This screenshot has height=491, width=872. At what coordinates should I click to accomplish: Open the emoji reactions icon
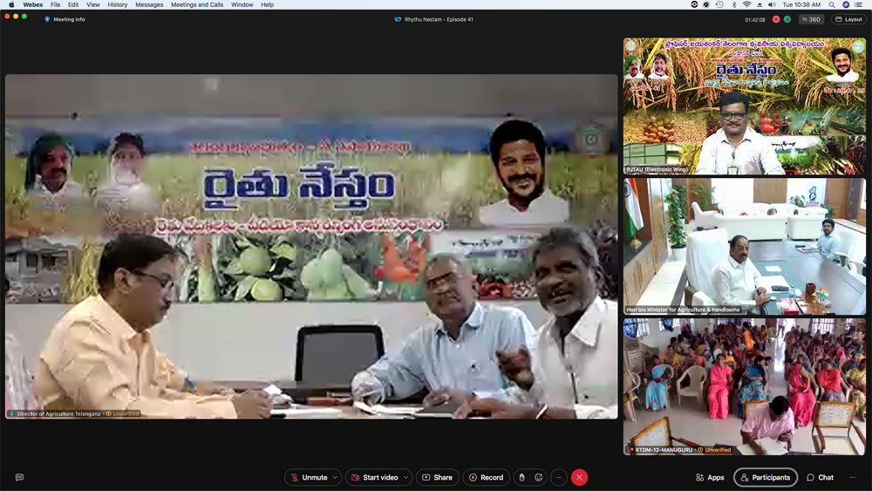pos(539,477)
